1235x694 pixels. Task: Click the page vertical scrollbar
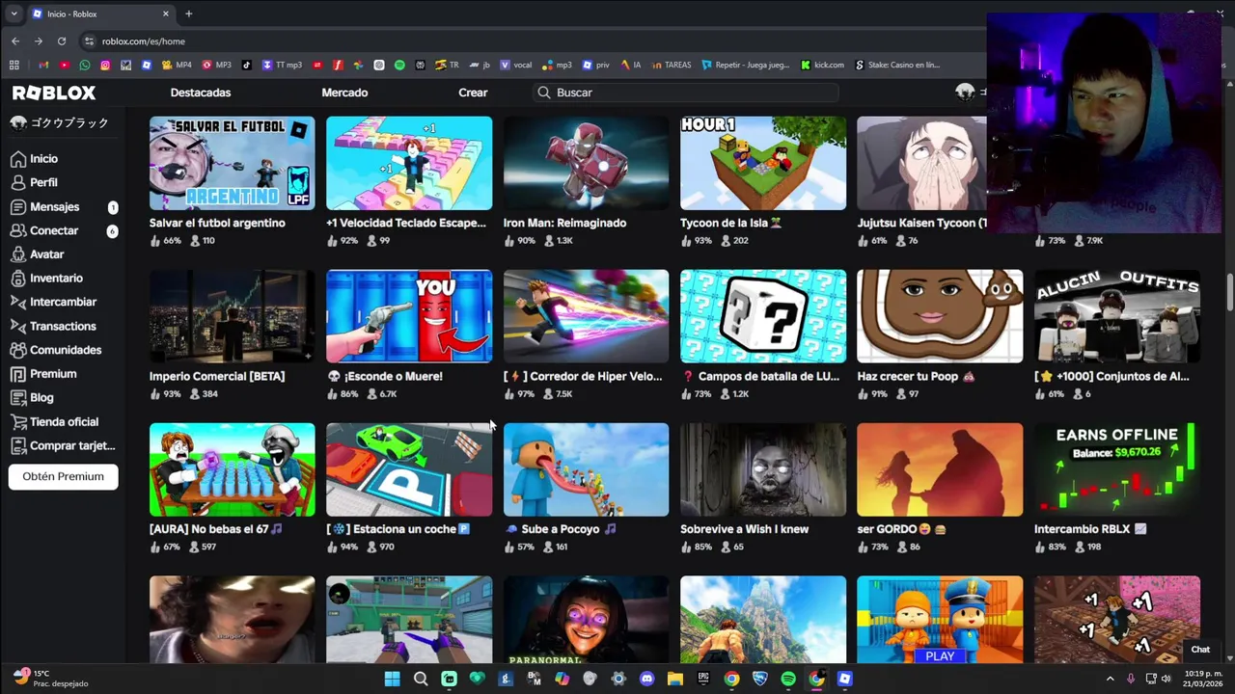coord(1229,294)
